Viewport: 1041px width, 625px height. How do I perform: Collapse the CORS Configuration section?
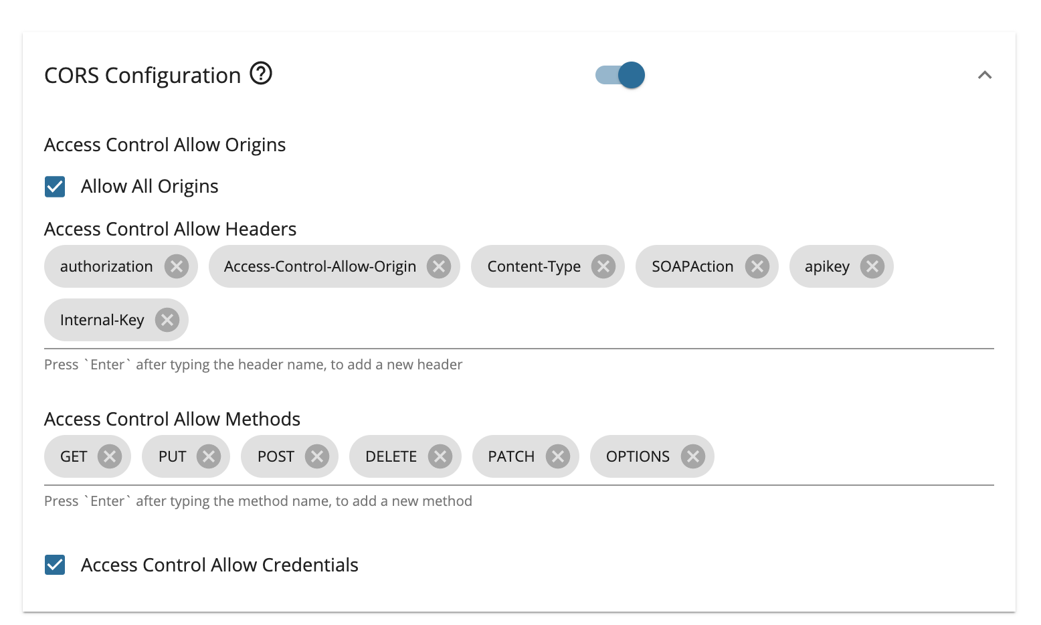click(x=985, y=75)
